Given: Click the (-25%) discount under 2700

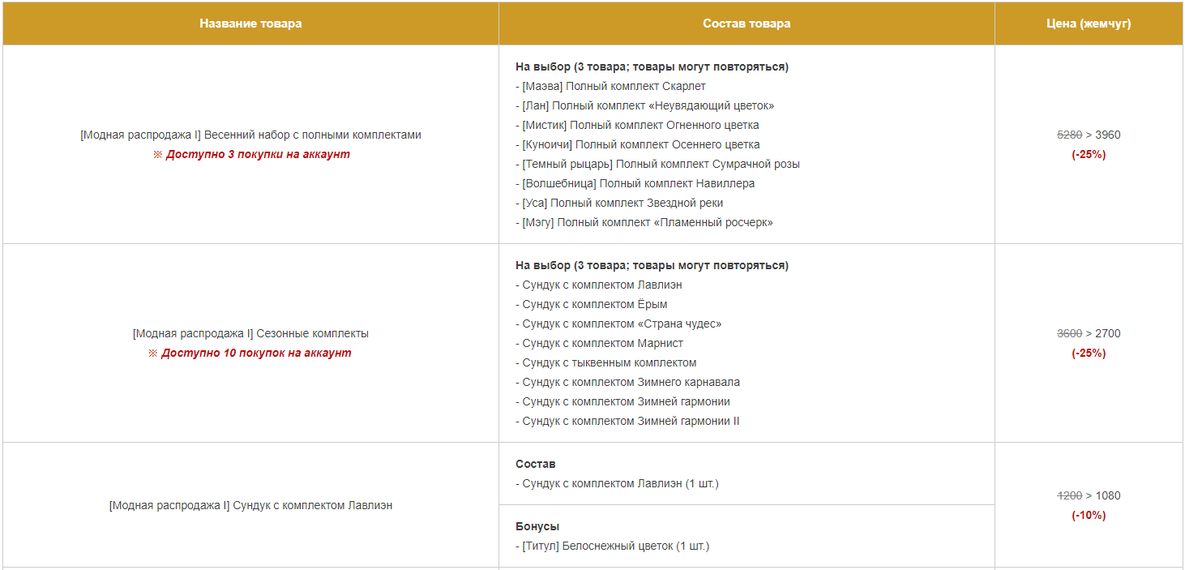Looking at the screenshot, I should (1089, 353).
